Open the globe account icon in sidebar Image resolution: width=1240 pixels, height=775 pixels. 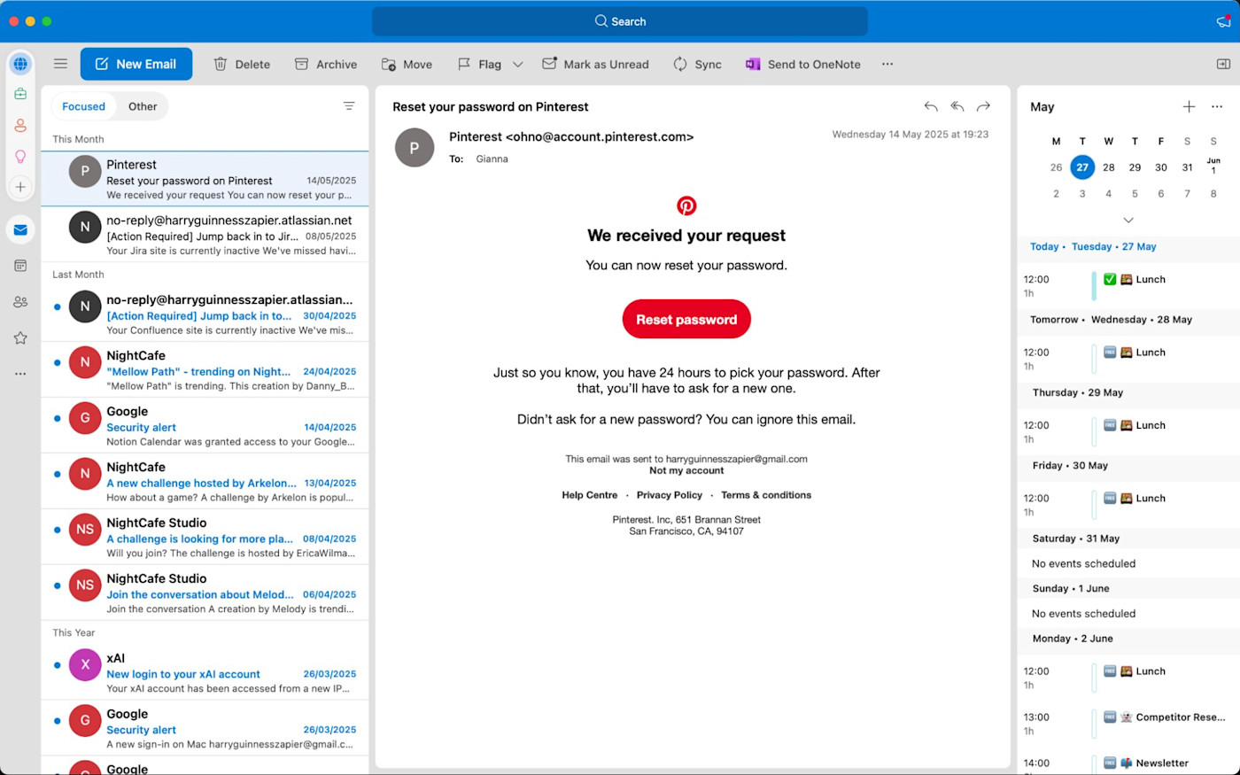[x=20, y=64]
